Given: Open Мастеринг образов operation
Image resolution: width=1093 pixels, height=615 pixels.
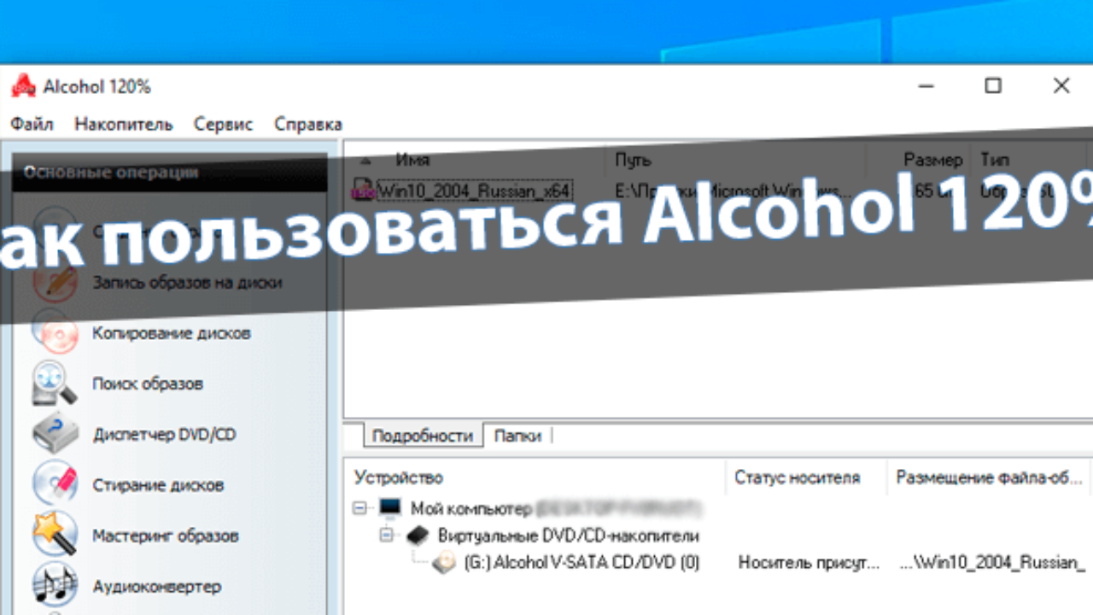Looking at the screenshot, I should (166, 536).
